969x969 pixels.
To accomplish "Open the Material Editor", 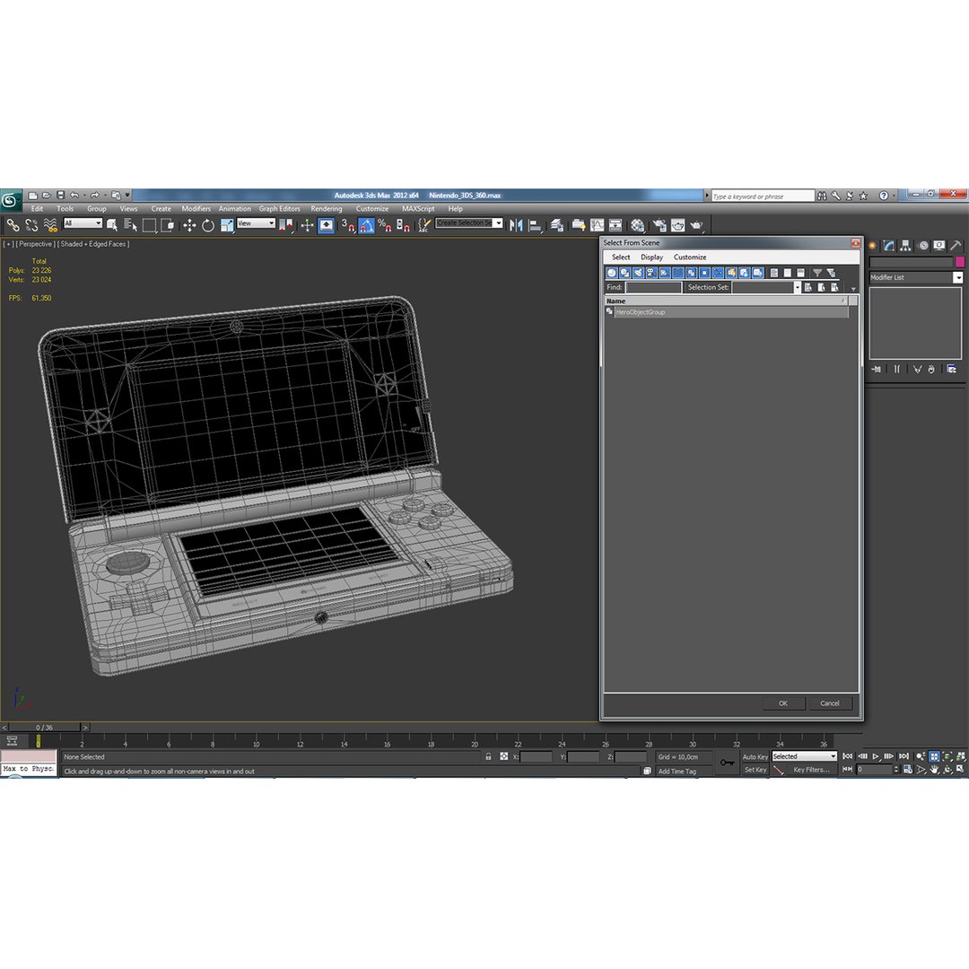I will pos(637,225).
